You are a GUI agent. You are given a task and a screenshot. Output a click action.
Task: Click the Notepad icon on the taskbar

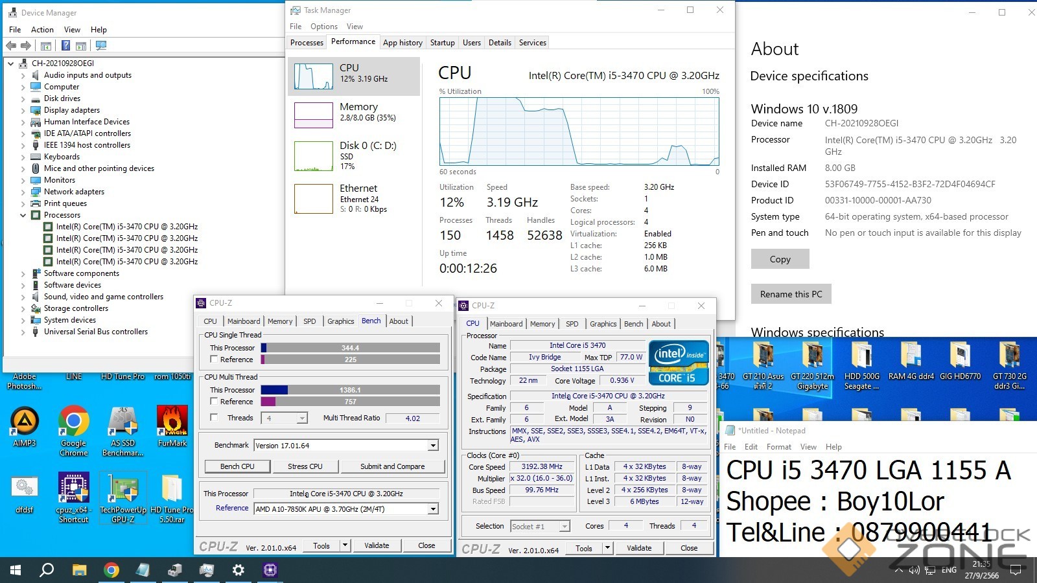[x=143, y=570]
